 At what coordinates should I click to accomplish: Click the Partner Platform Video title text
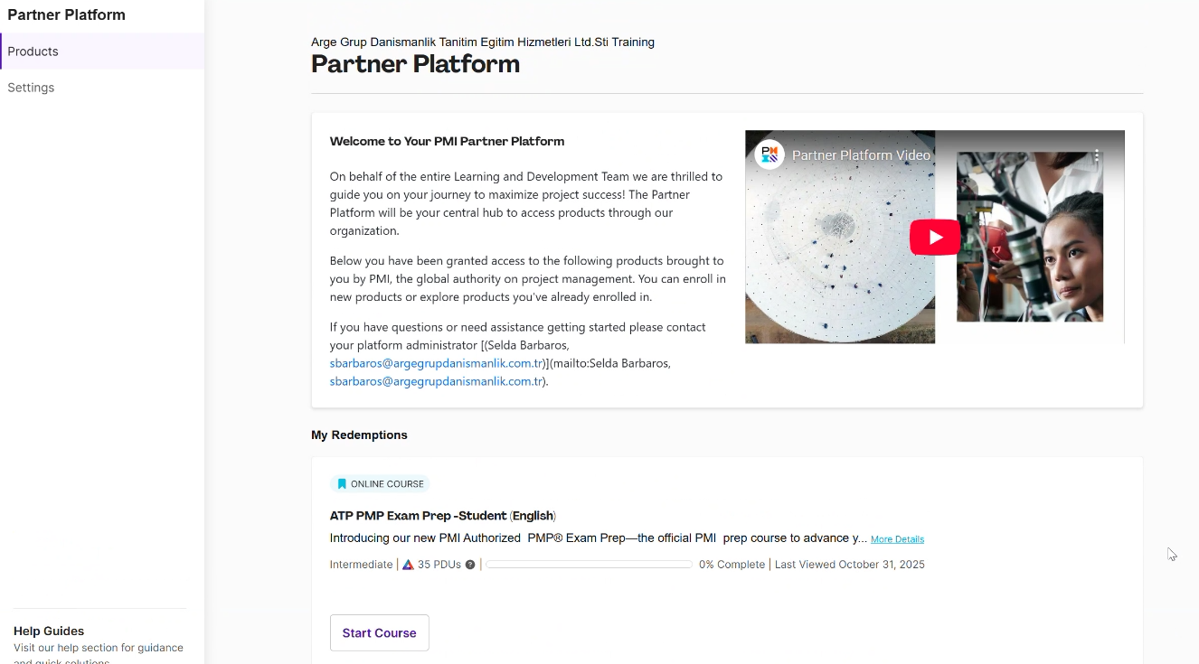[861, 155]
